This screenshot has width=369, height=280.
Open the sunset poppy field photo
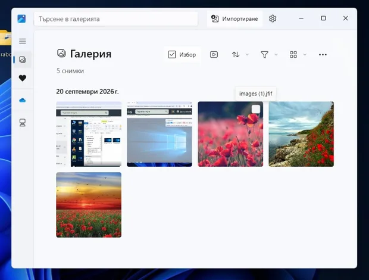pyautogui.click(x=89, y=205)
